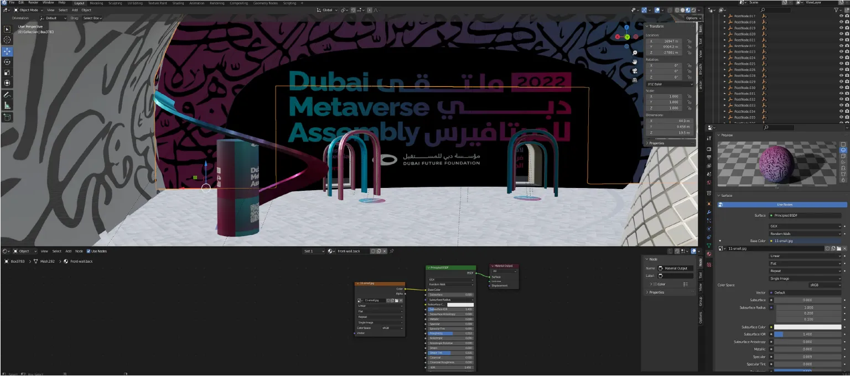850x376 pixels.
Task: Open the XYZ Euler rotation mode dropdown
Action: pos(670,84)
